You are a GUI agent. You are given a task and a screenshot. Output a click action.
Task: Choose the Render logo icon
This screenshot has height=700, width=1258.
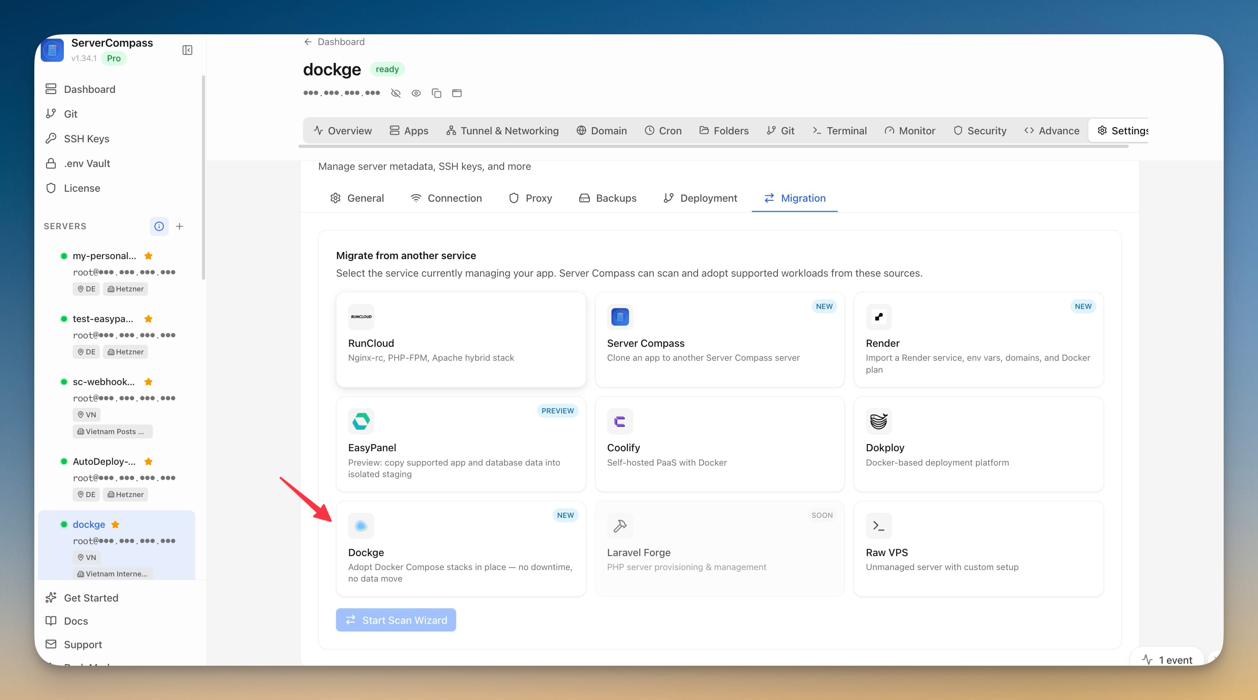879,317
